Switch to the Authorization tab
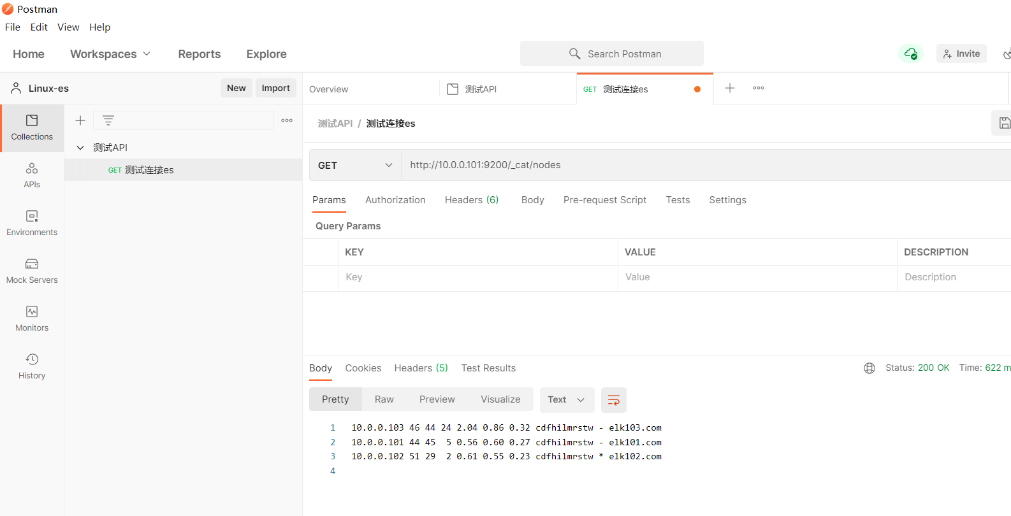The image size is (1011, 516). (395, 200)
